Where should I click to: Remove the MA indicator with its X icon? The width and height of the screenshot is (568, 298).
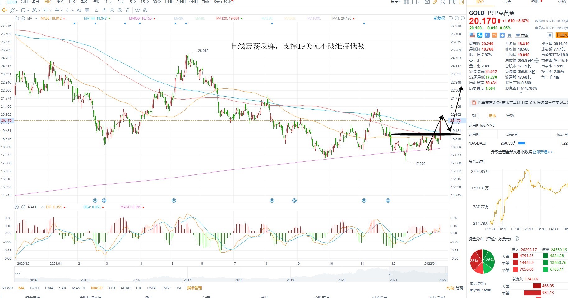[x=23, y=18]
